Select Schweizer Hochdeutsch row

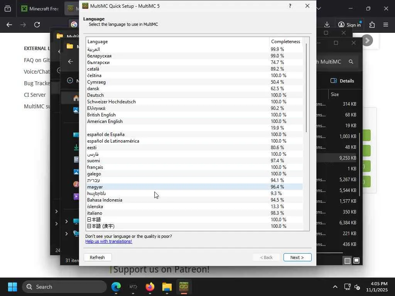click(194, 102)
